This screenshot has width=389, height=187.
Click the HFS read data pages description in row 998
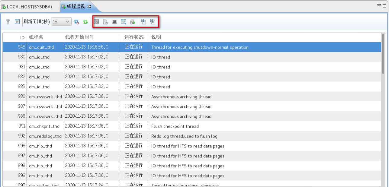188,166
